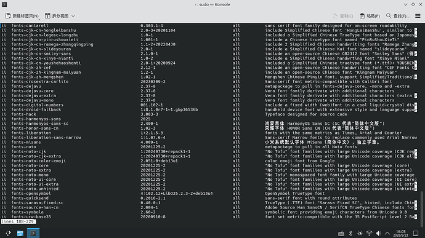Click the 小米系统默认字体 MiSans description
The width and height of the screenshot is (425, 238).
[322, 142]
